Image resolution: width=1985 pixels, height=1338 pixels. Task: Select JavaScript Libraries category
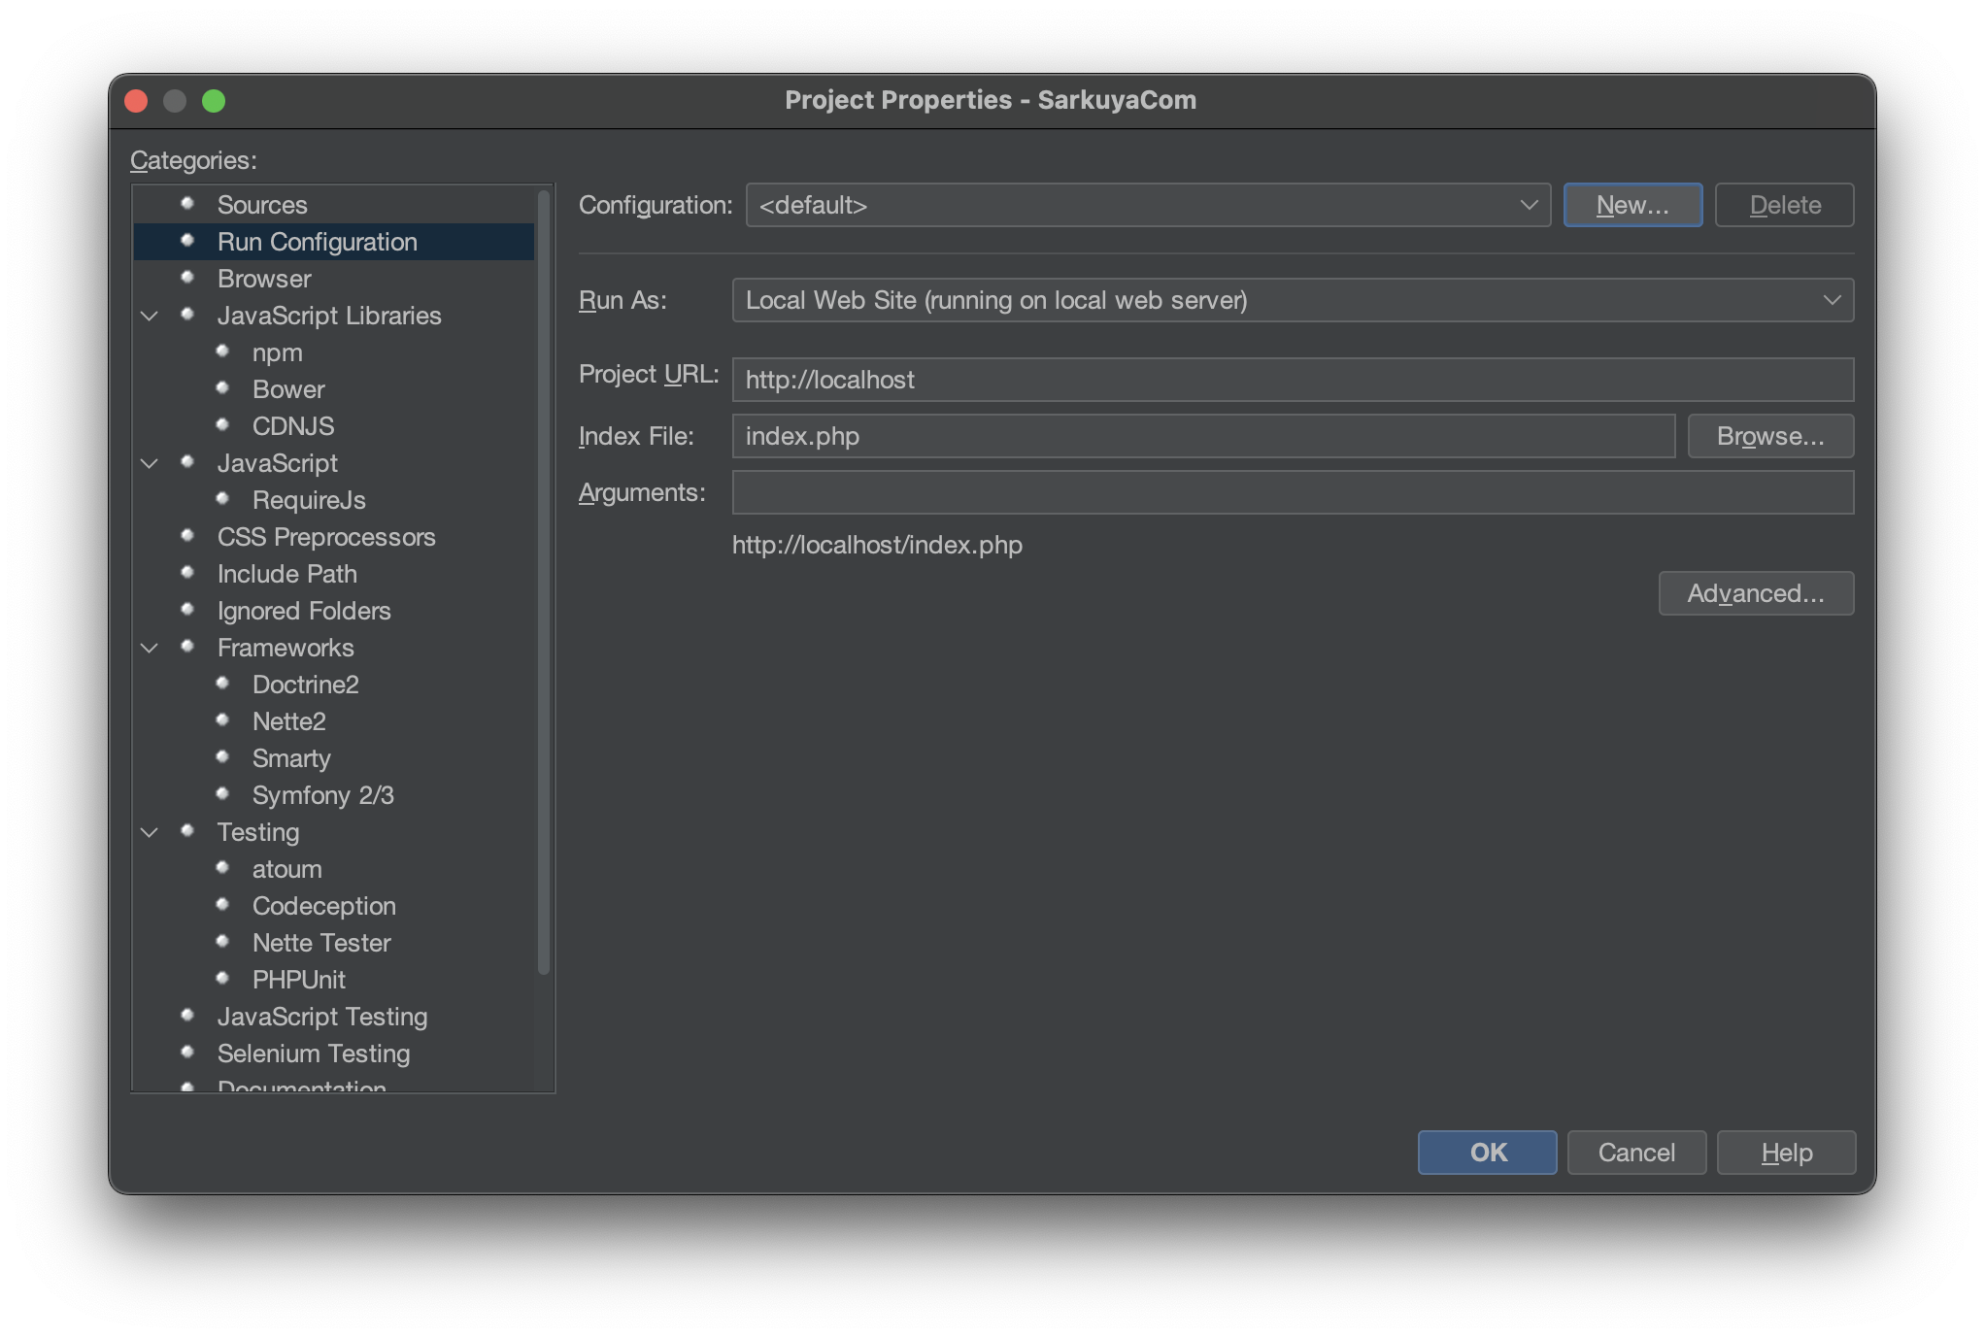(x=329, y=316)
